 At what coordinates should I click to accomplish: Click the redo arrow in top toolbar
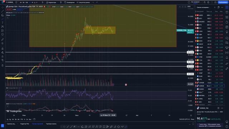tap(97, 3)
